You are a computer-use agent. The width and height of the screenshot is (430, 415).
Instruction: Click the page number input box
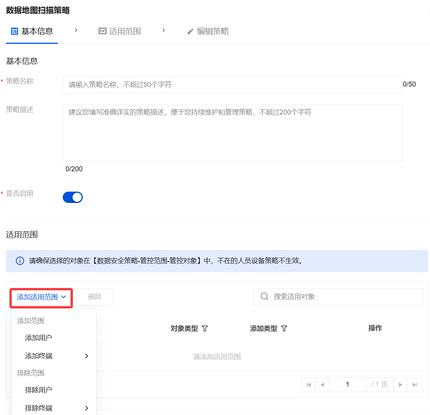[x=347, y=385]
